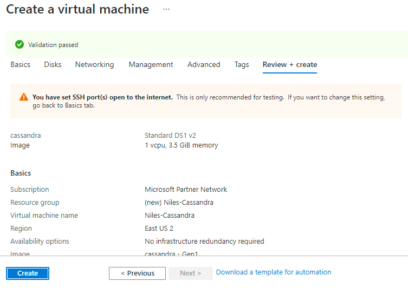Go back using the Previous button
The height and width of the screenshot is (288, 408).
[137, 273]
